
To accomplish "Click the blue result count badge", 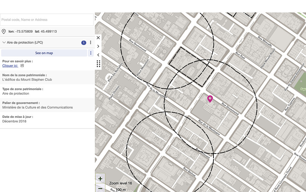I will [x=83, y=43].
